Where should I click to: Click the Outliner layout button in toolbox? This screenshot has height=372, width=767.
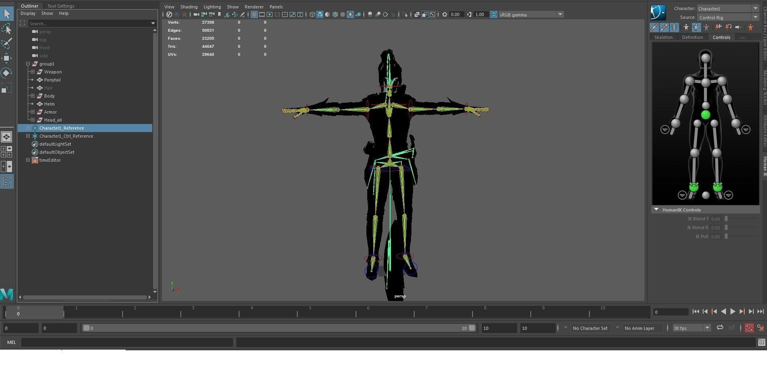tap(7, 182)
